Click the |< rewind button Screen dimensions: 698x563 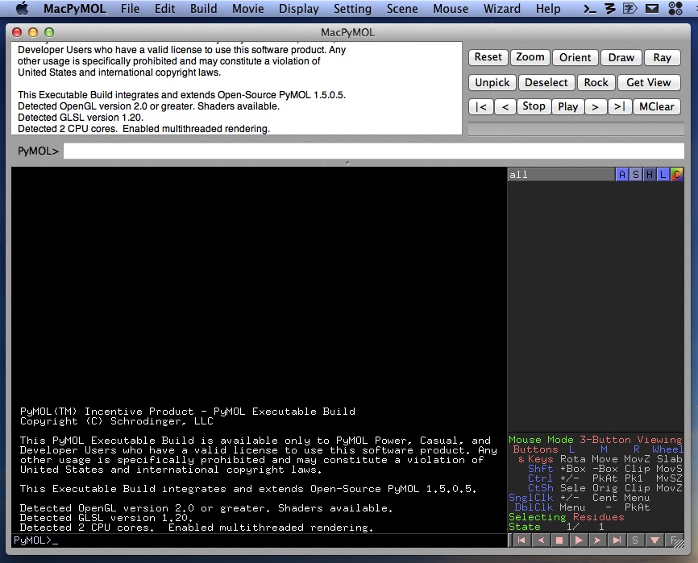pos(481,107)
